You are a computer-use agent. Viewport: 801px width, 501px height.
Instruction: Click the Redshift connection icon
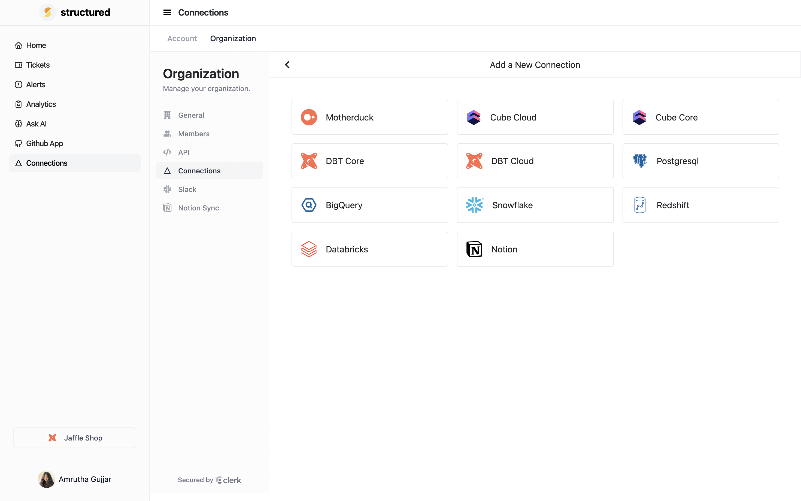tap(640, 205)
